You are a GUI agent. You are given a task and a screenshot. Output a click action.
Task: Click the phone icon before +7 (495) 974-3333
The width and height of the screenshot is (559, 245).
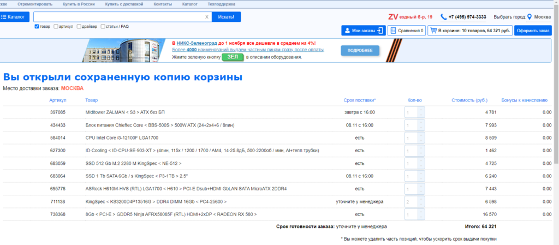(x=443, y=17)
